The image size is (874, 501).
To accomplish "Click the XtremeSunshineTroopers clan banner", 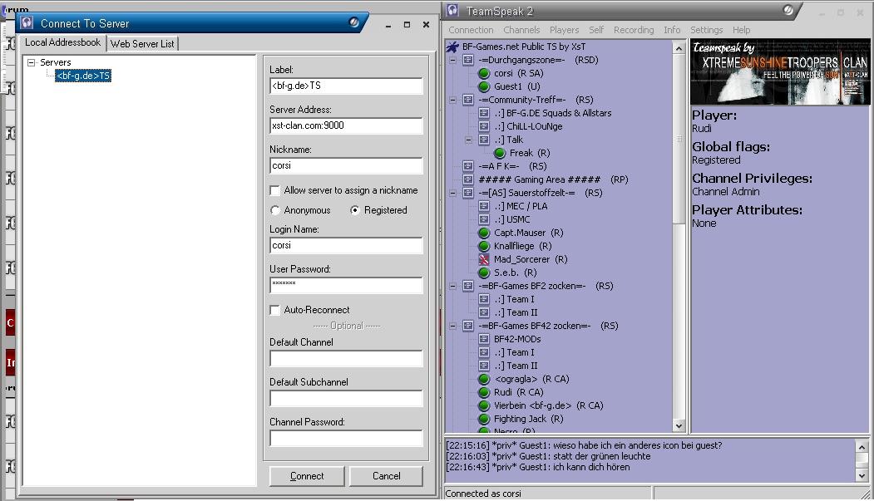I will [x=780, y=71].
